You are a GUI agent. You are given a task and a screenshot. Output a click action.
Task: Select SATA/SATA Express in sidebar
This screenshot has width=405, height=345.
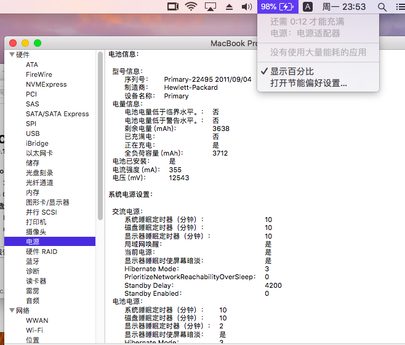click(57, 114)
